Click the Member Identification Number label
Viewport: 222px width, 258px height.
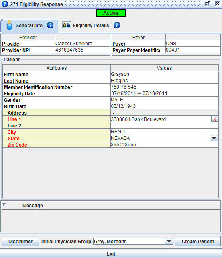pyautogui.click(x=38, y=87)
